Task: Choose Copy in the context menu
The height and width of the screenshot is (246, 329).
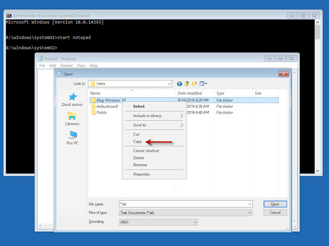Action: [138, 141]
